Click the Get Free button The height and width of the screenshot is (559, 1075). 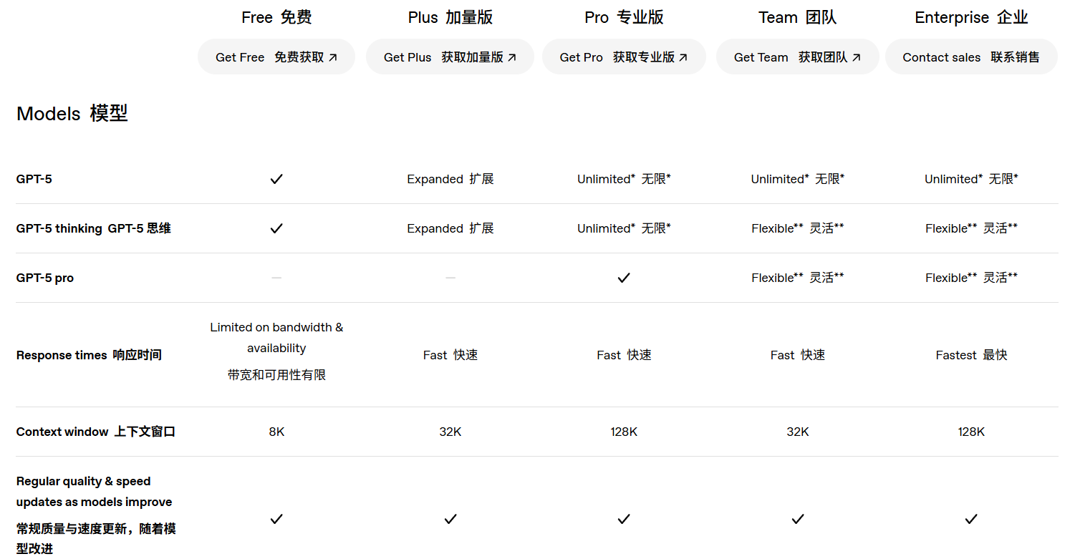click(276, 57)
